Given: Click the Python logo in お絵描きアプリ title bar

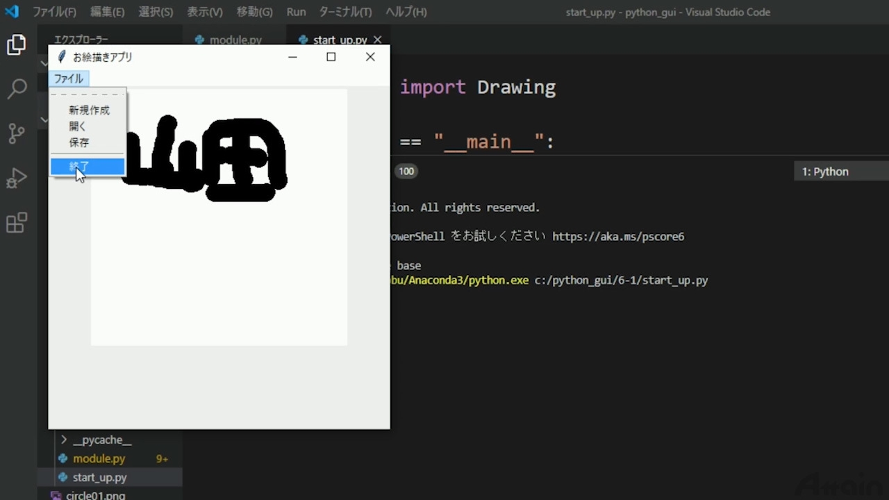Looking at the screenshot, I should pos(60,56).
